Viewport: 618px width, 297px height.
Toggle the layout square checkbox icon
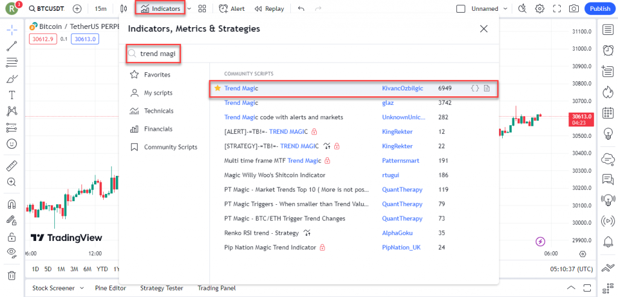coord(460,8)
